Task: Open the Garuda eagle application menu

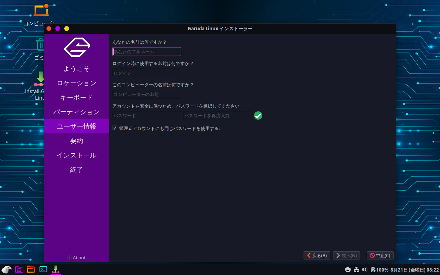Action: point(7,269)
